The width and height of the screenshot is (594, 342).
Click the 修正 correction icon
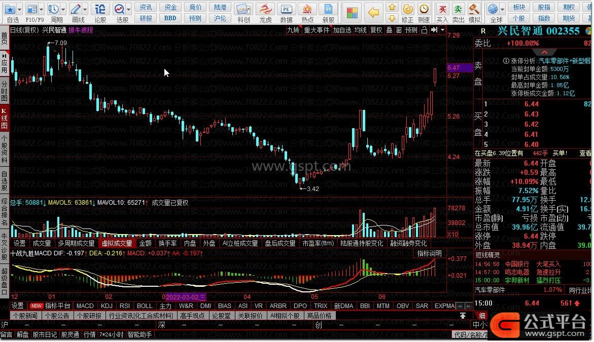[x=408, y=9]
